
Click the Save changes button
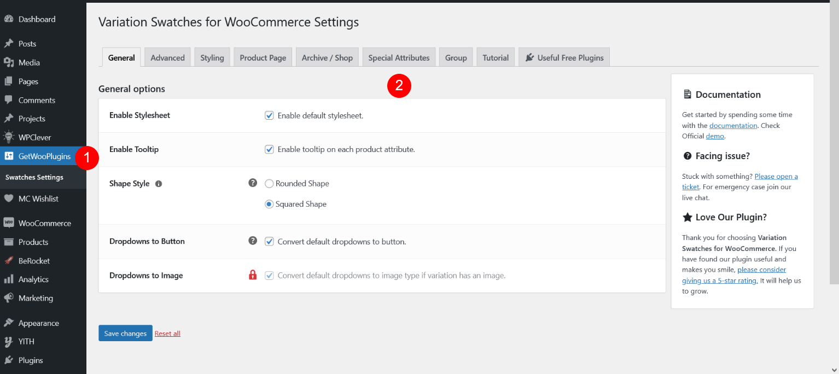125,333
